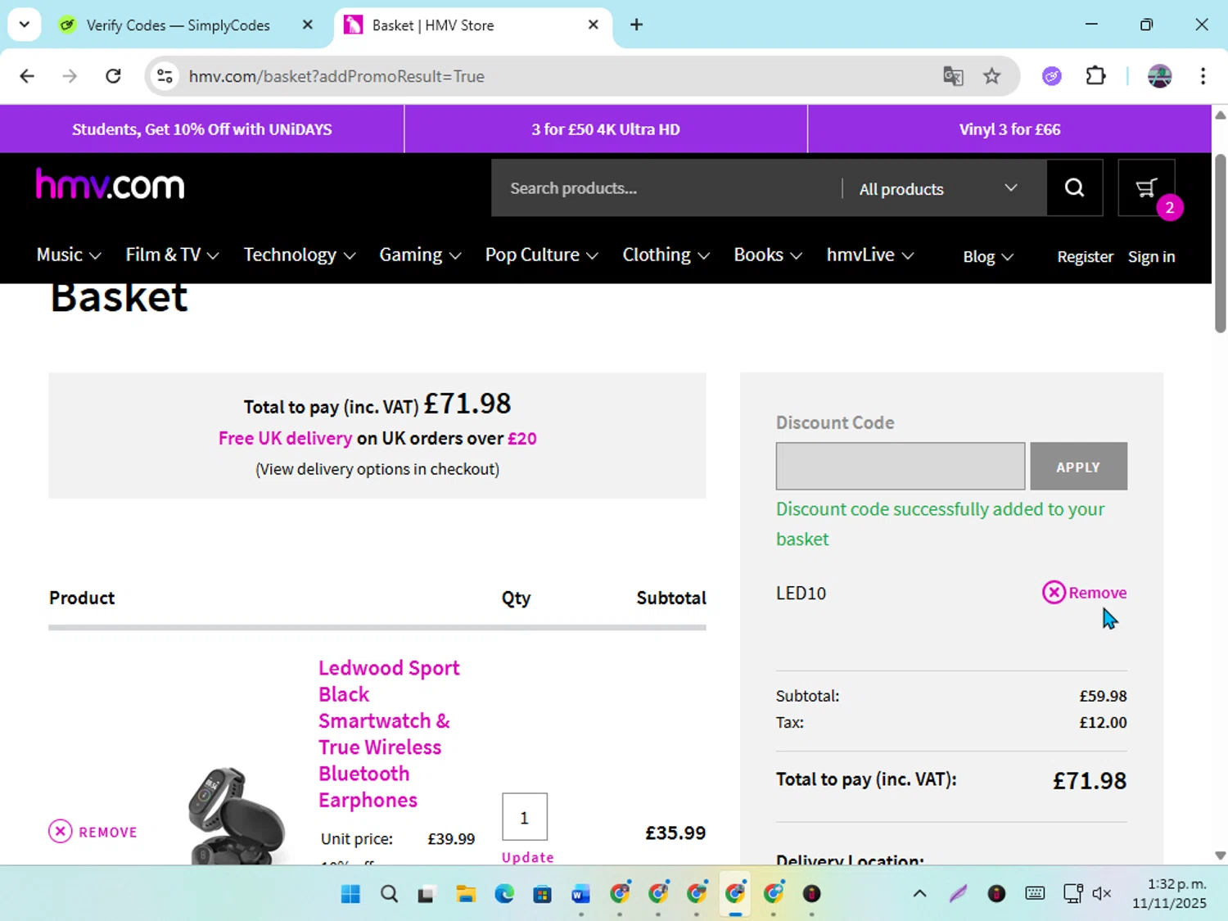This screenshot has height=921, width=1228.
Task: View site information icon beside URL
Action: 165,76
